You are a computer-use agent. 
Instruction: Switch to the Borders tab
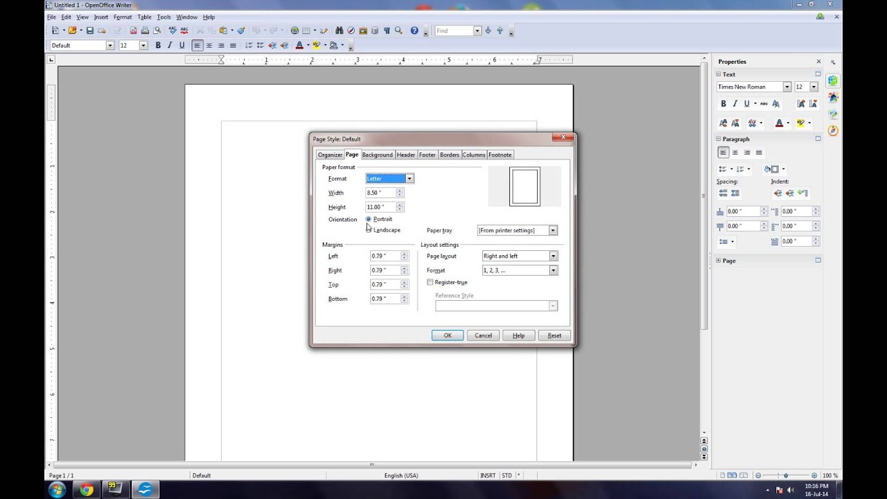coord(450,155)
